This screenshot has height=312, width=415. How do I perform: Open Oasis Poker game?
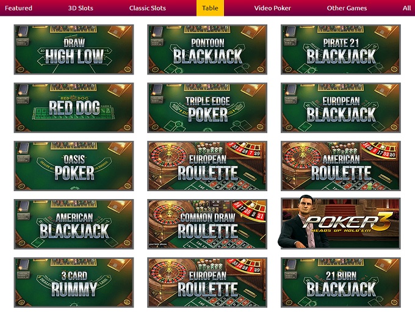click(74, 166)
